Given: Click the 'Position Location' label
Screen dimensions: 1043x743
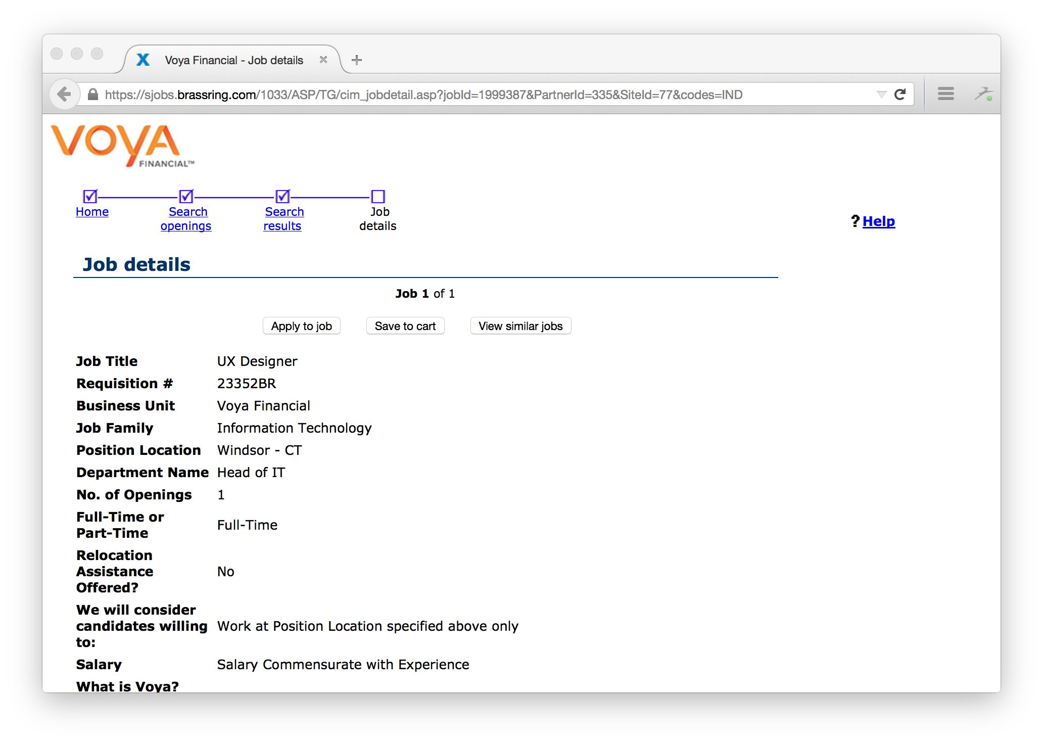Looking at the screenshot, I should pyautogui.click(x=138, y=450).
